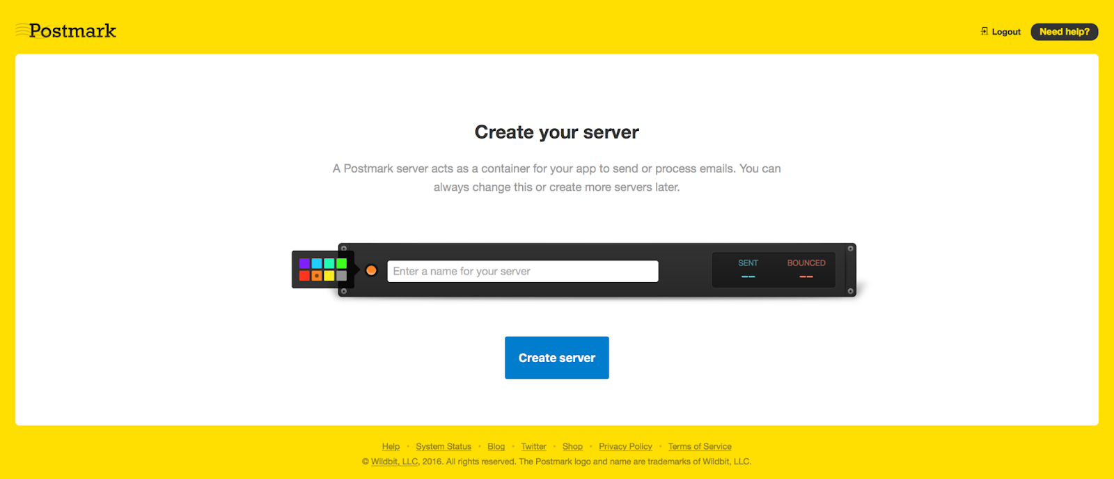
Task: Click the SENT counter label
Action: pos(748,263)
